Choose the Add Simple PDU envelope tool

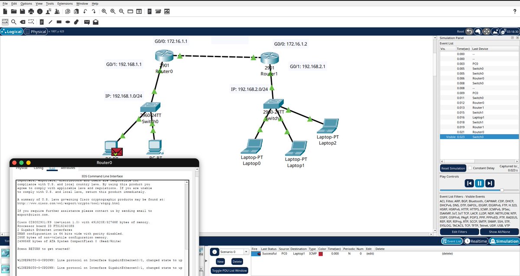tap(87, 22)
